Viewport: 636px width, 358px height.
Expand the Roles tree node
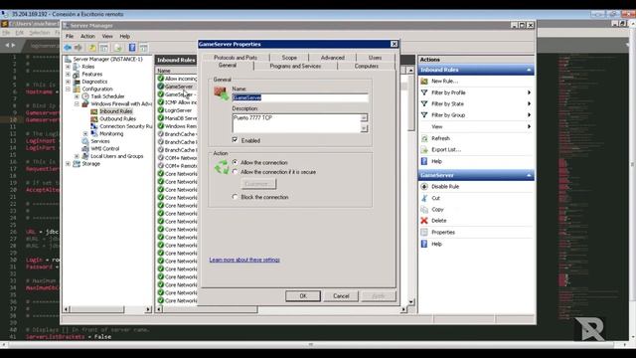pos(68,67)
